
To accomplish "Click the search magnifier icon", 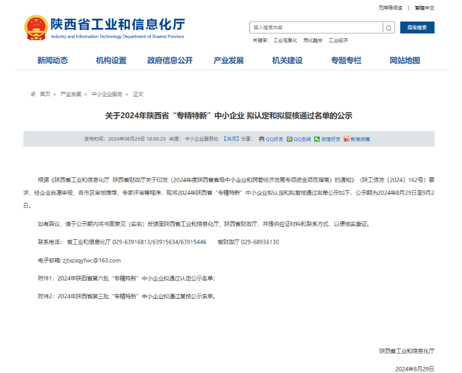I will point(388,28).
